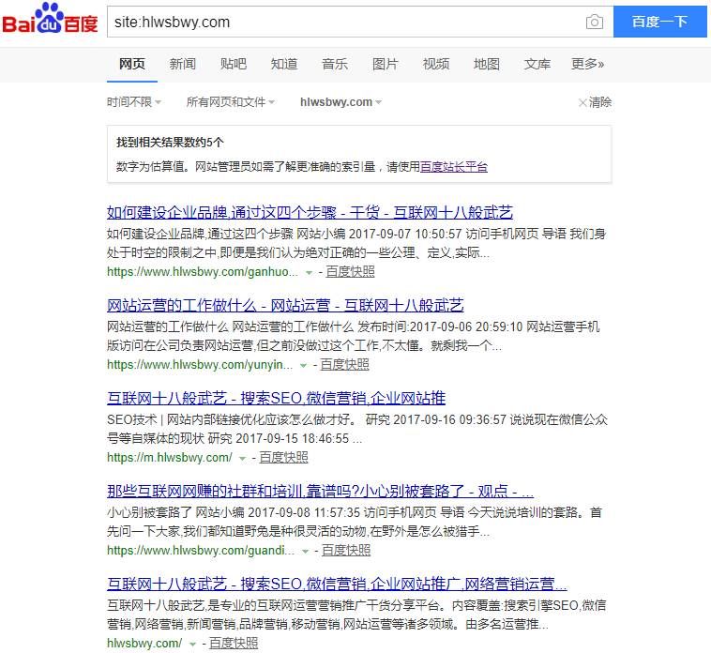The width and height of the screenshot is (711, 653).
Task: Click the guandi result URL
Action: (201, 551)
